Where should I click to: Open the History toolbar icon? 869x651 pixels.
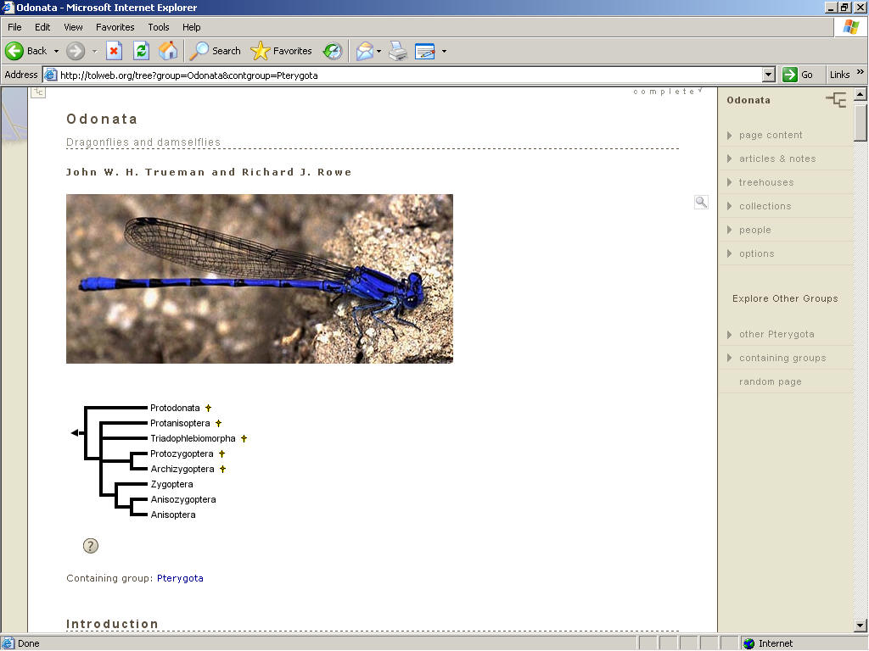333,51
